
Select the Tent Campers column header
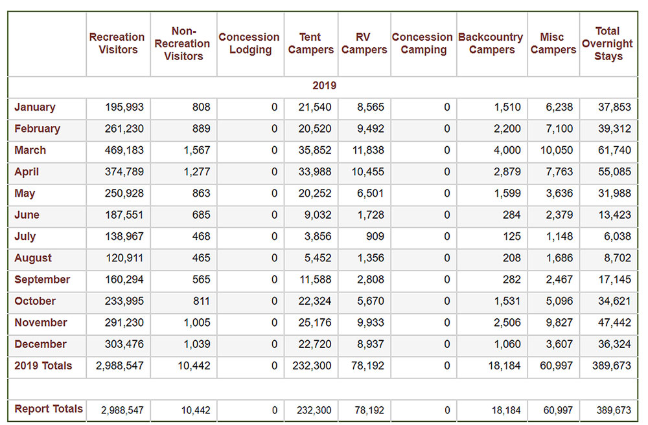pyautogui.click(x=310, y=44)
